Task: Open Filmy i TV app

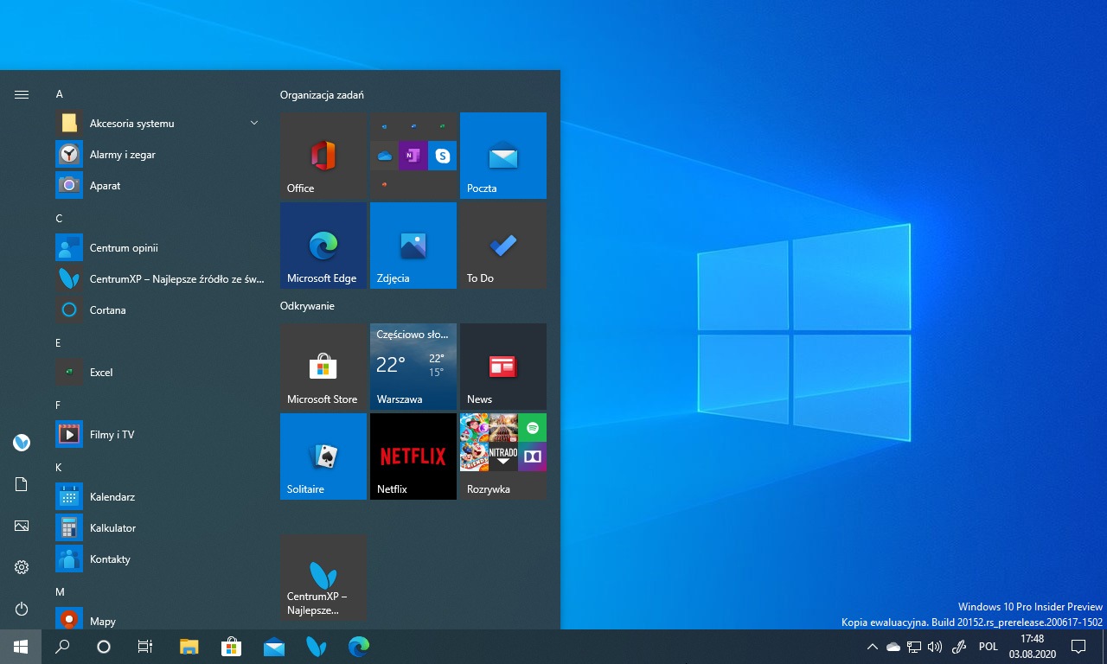Action: (160, 434)
